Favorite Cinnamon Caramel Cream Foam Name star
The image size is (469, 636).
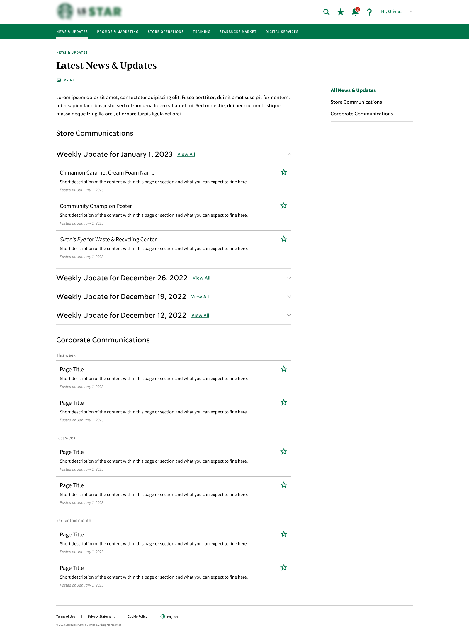(x=283, y=172)
